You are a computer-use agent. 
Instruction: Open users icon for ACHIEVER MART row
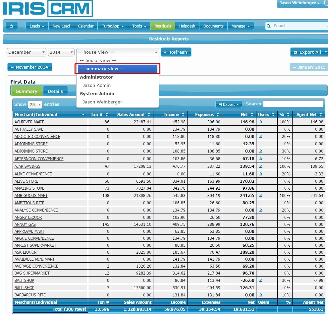[x=261, y=122]
